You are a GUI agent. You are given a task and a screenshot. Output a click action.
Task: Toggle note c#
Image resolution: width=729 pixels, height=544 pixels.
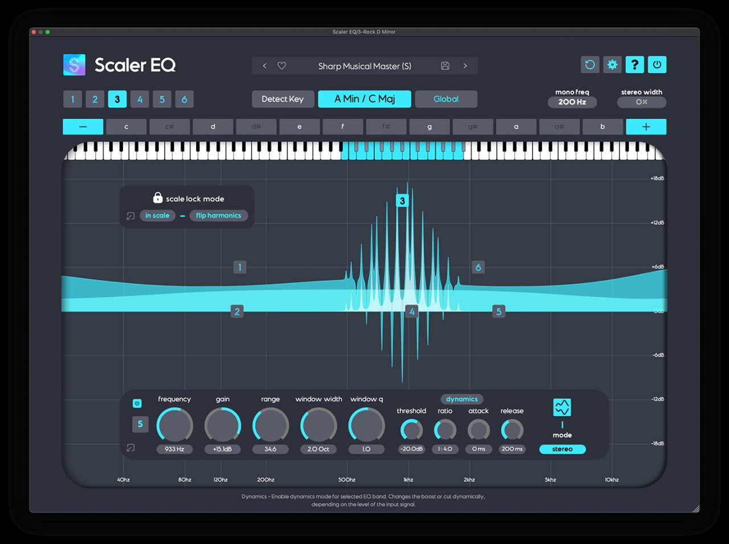coord(170,126)
